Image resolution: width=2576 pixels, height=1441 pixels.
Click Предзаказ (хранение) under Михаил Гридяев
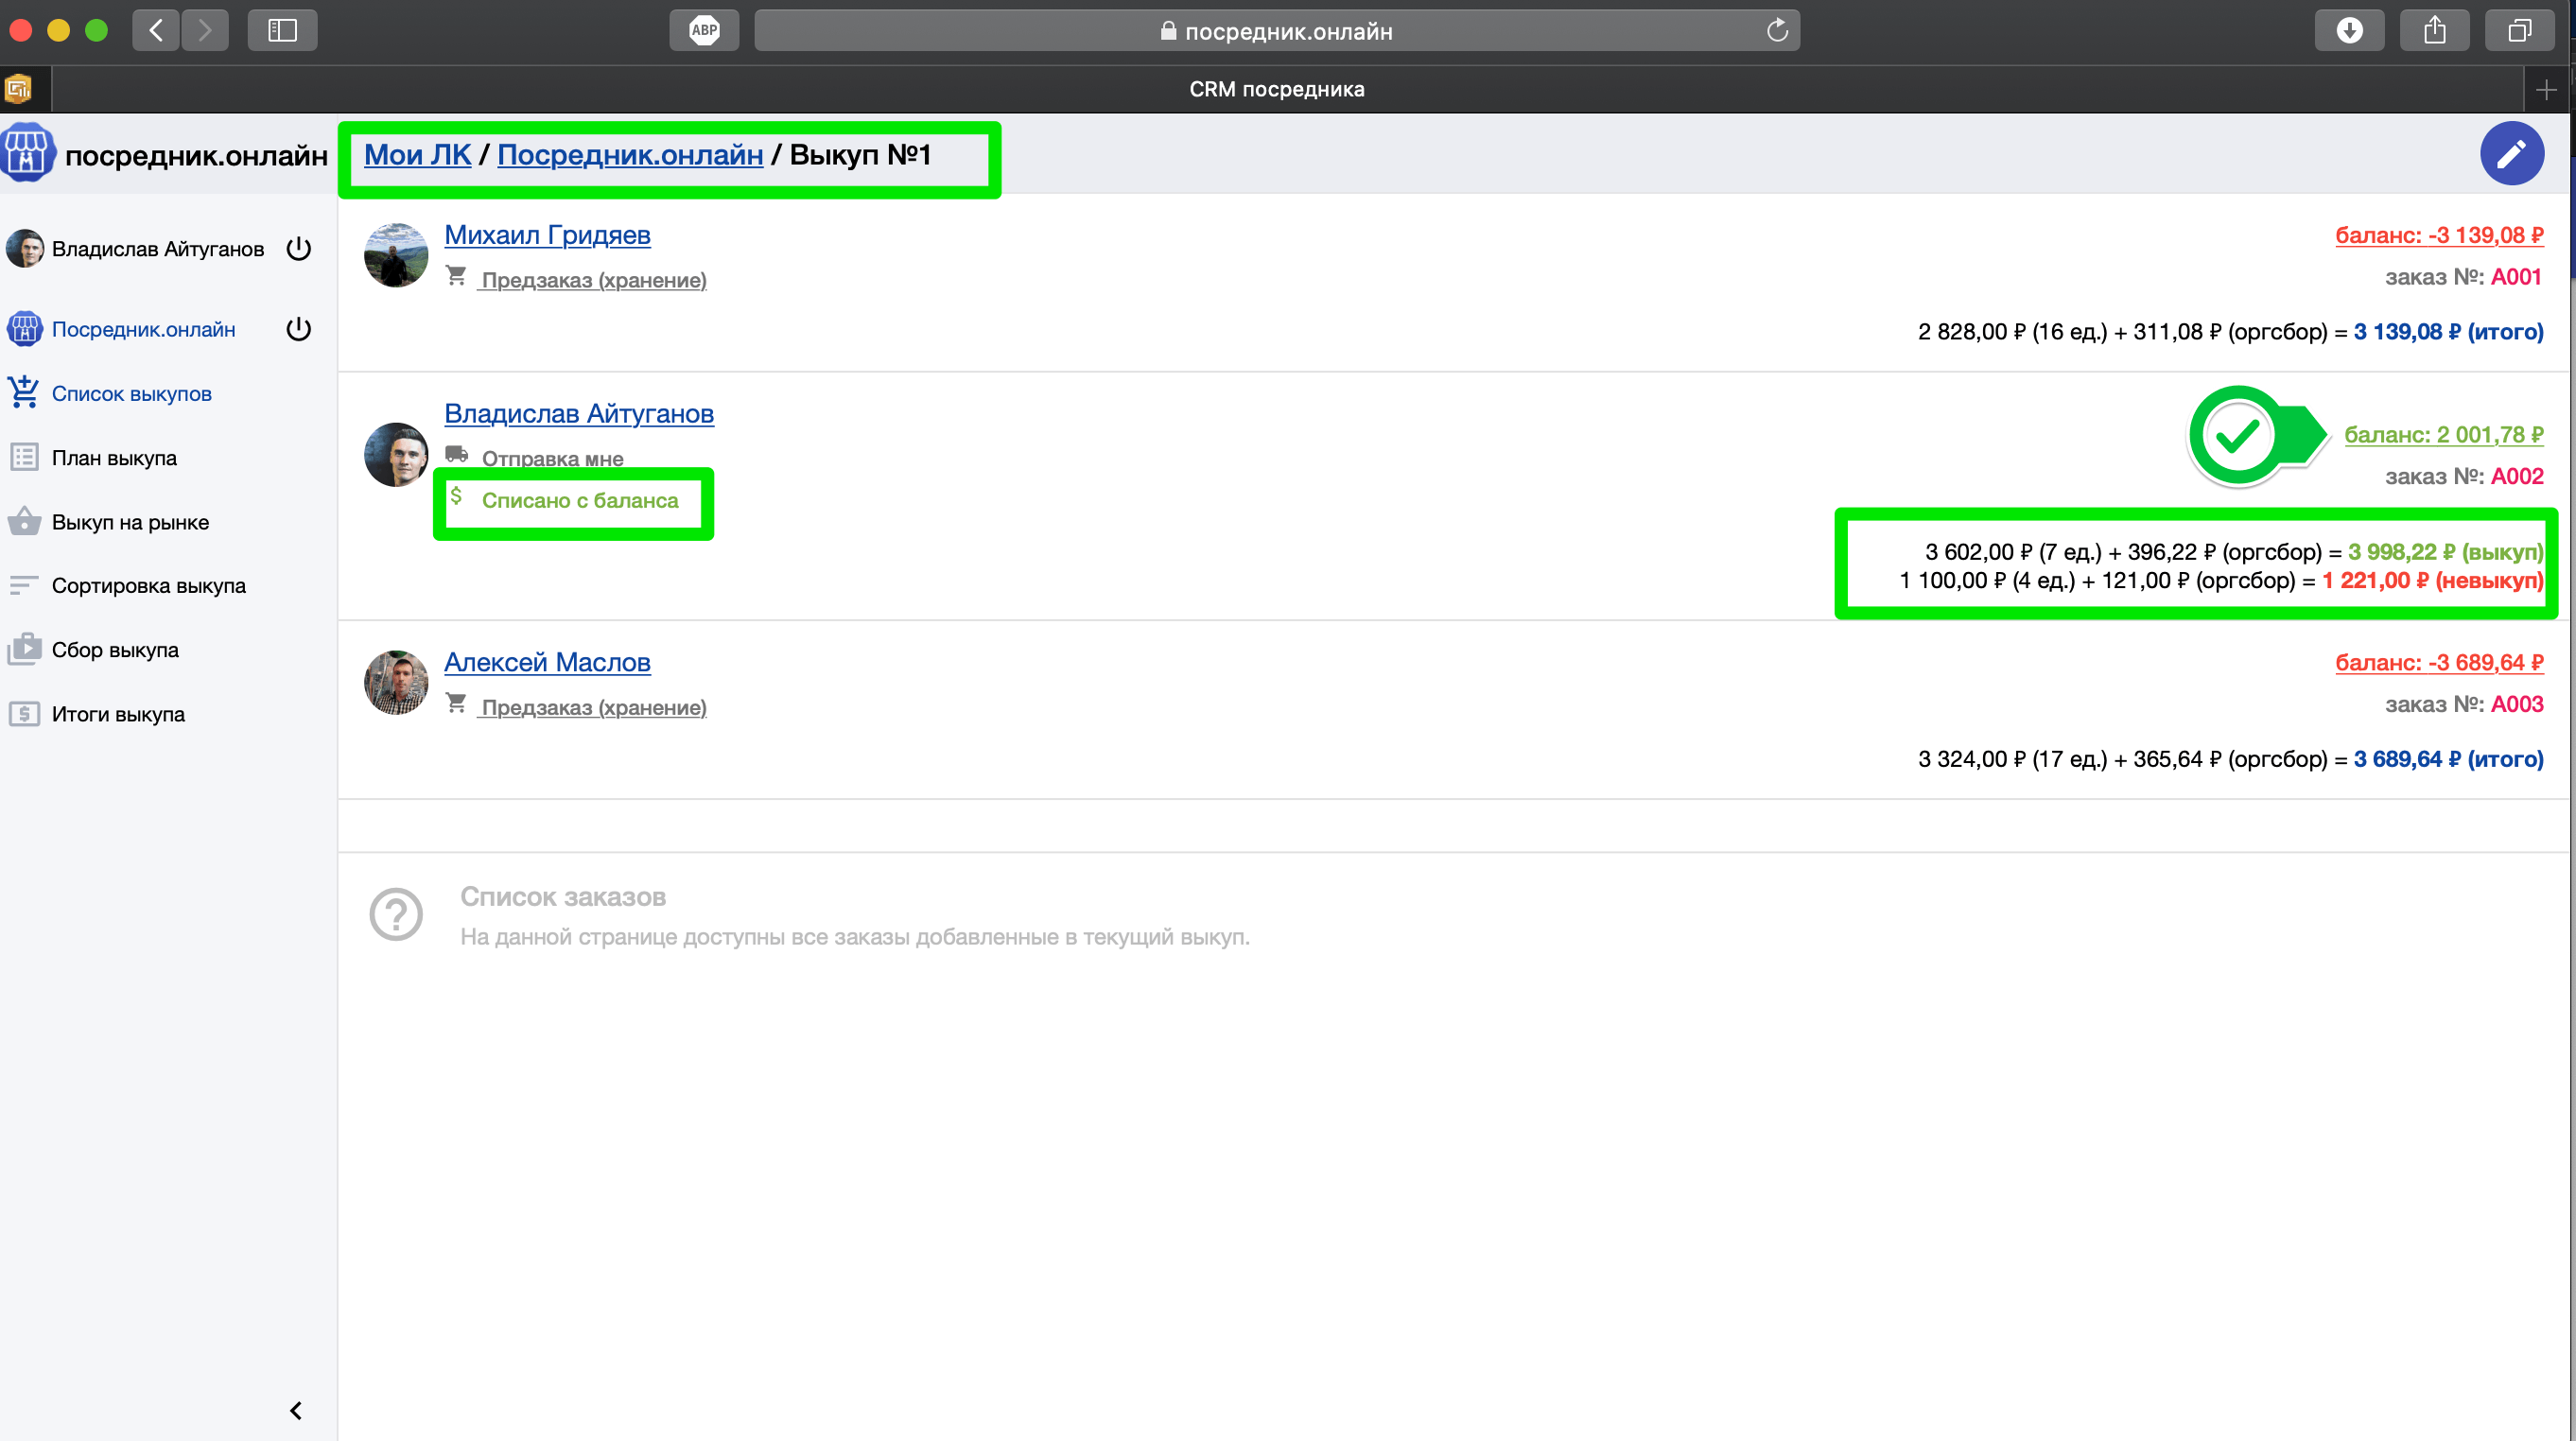coord(593,280)
